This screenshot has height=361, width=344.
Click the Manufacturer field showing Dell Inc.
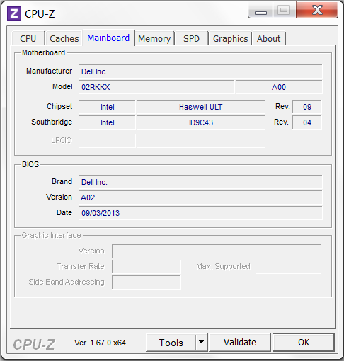[200, 71]
